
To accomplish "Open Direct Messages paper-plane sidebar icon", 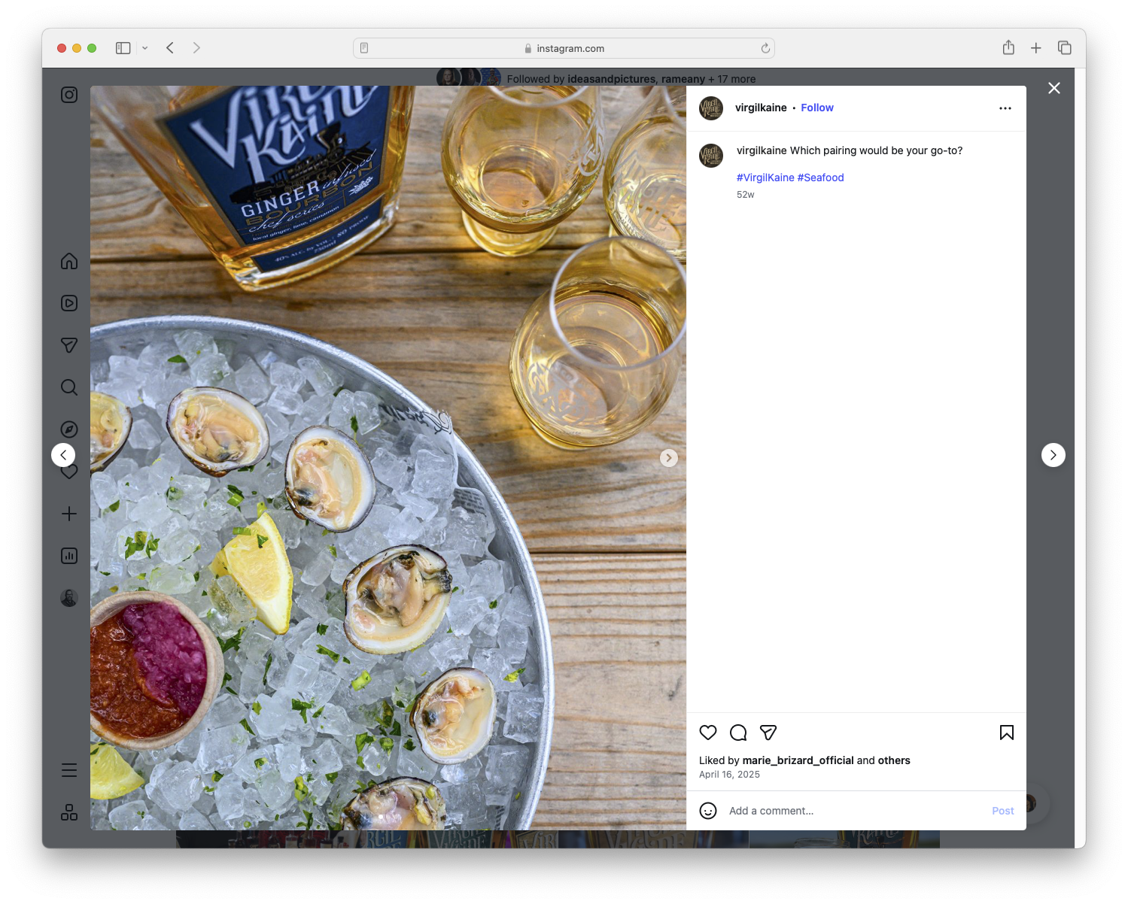I will coord(68,345).
